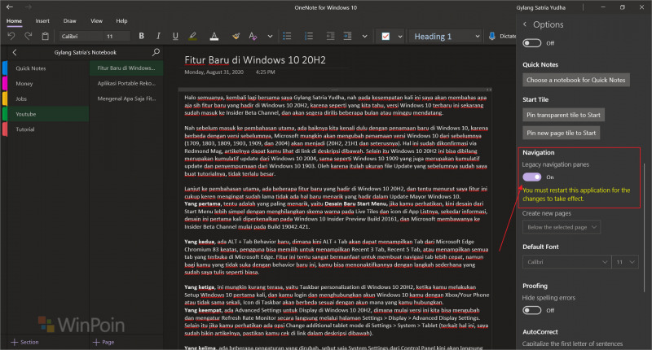Click Options pane vertical scrollbar

[x=645, y=226]
